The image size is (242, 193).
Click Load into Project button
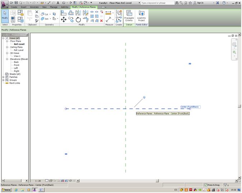(141, 16)
